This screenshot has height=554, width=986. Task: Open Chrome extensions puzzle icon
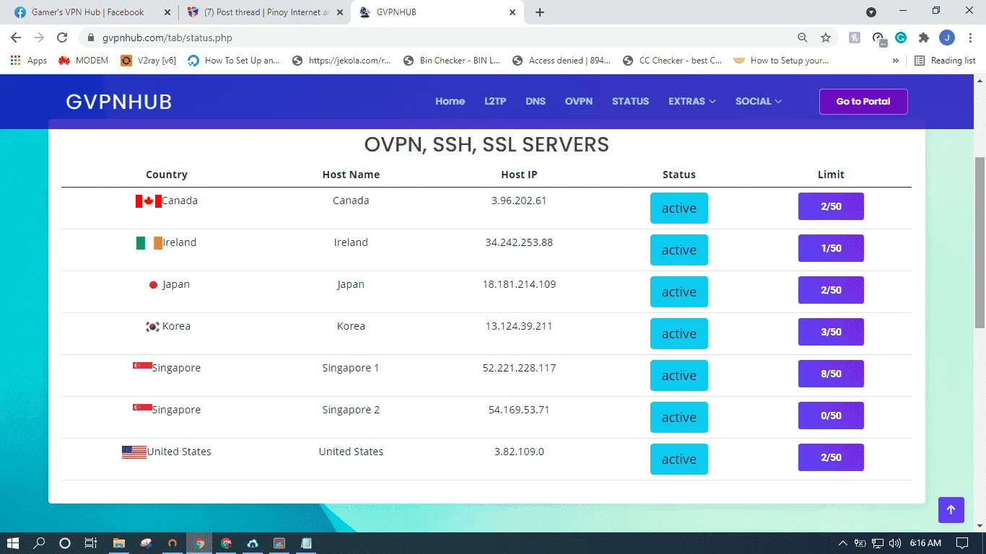click(924, 38)
